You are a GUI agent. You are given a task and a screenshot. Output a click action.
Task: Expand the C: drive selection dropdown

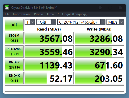pos(81,22)
